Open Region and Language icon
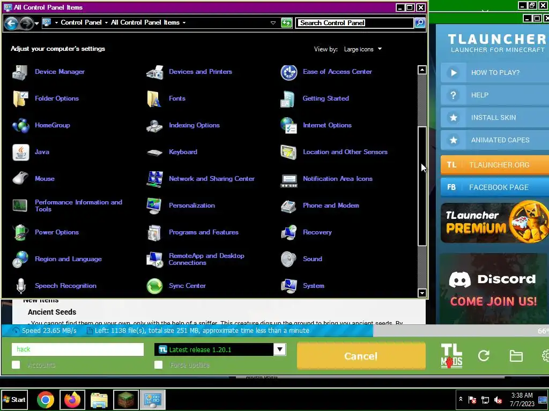This screenshot has width=549, height=411. 20,259
